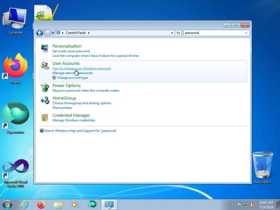Click the Power Options battery icon
Image resolution: width=280 pixels, height=210 pixels.
[x=45, y=88]
